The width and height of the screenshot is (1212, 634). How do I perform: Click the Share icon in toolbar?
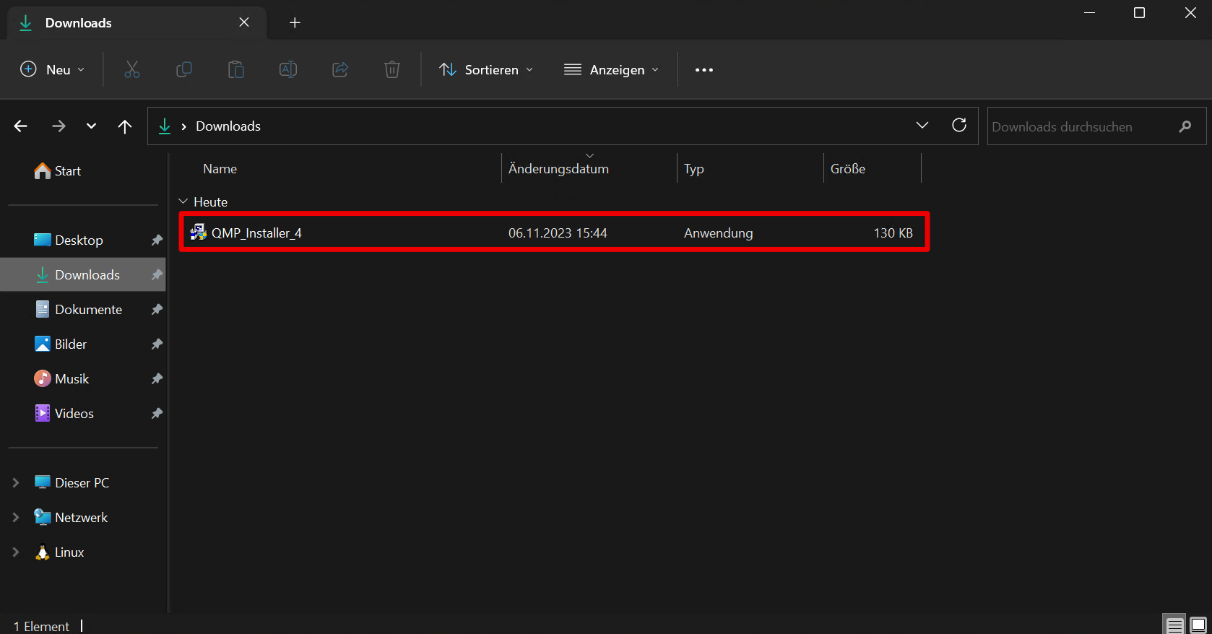(x=340, y=69)
